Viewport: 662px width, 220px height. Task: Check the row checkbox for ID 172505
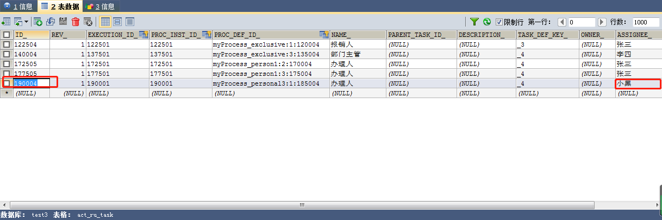click(x=7, y=64)
